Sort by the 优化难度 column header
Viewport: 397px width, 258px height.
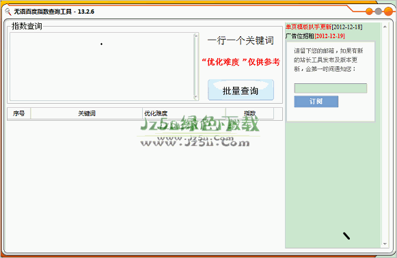(184, 113)
